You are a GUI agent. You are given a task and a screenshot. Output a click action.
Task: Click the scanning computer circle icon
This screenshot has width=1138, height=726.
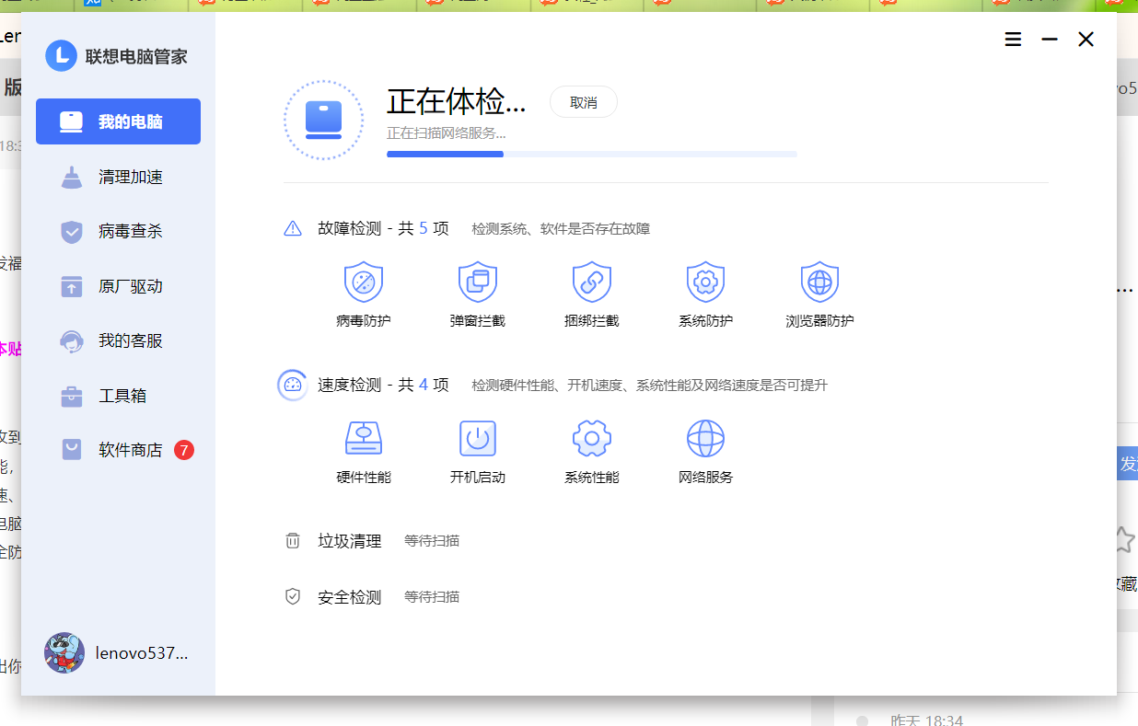(323, 120)
